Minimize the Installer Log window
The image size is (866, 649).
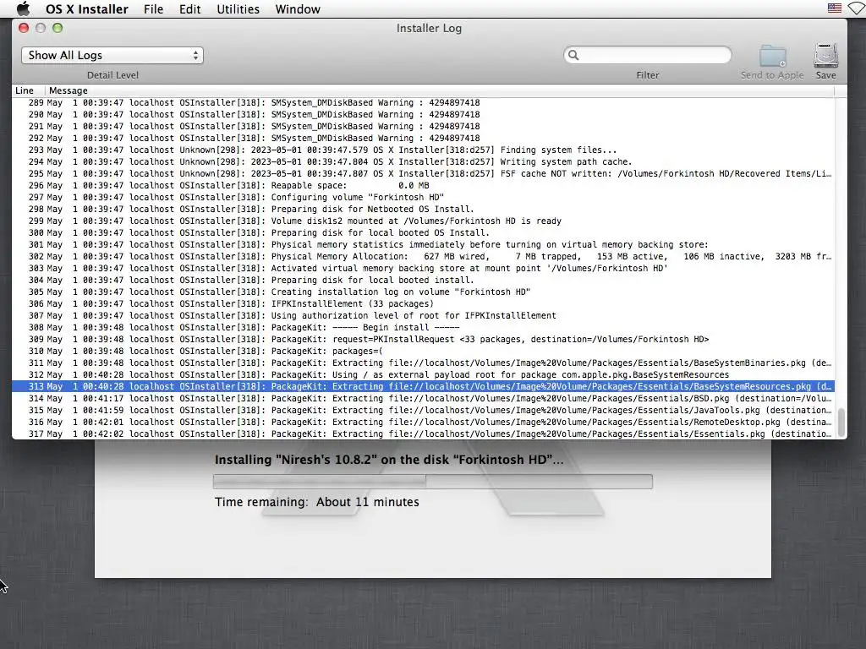pyautogui.click(x=41, y=28)
